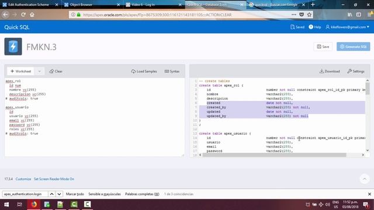Click horizontal scrollbar of SQL output
Image resolution: width=374 pixels, height=210 pixels.
[x=274, y=155]
